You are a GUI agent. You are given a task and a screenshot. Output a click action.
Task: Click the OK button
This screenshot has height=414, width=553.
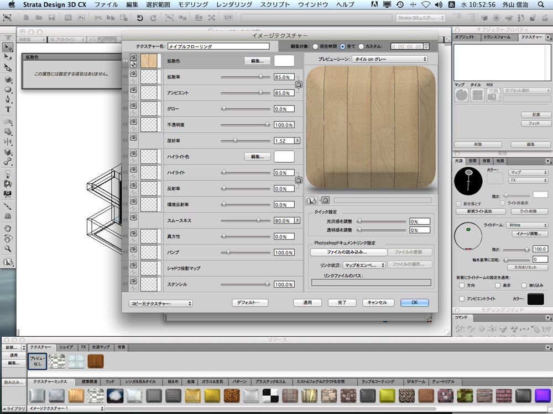[x=414, y=302]
